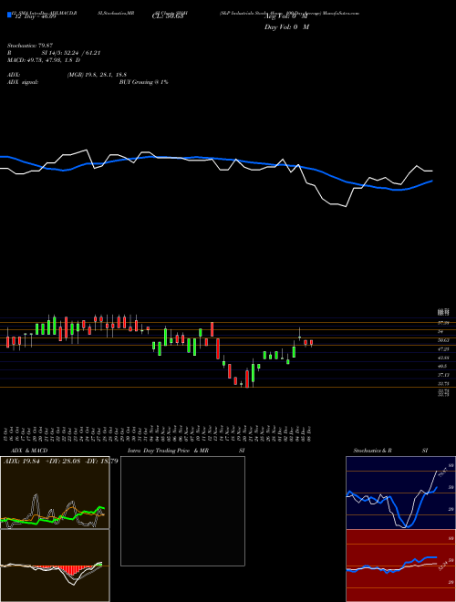
Task: Open the ADX indicator chart panel
Action: coord(55,493)
